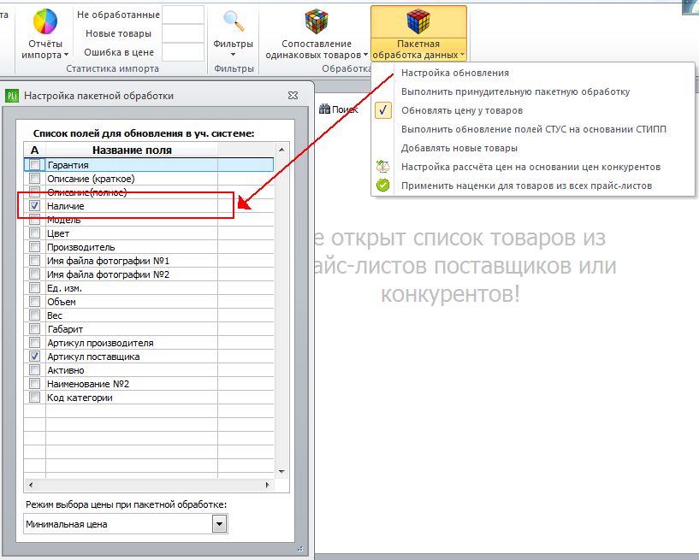Check the Код категории checkbox
Screen dimensions: 699x560
click(34, 397)
